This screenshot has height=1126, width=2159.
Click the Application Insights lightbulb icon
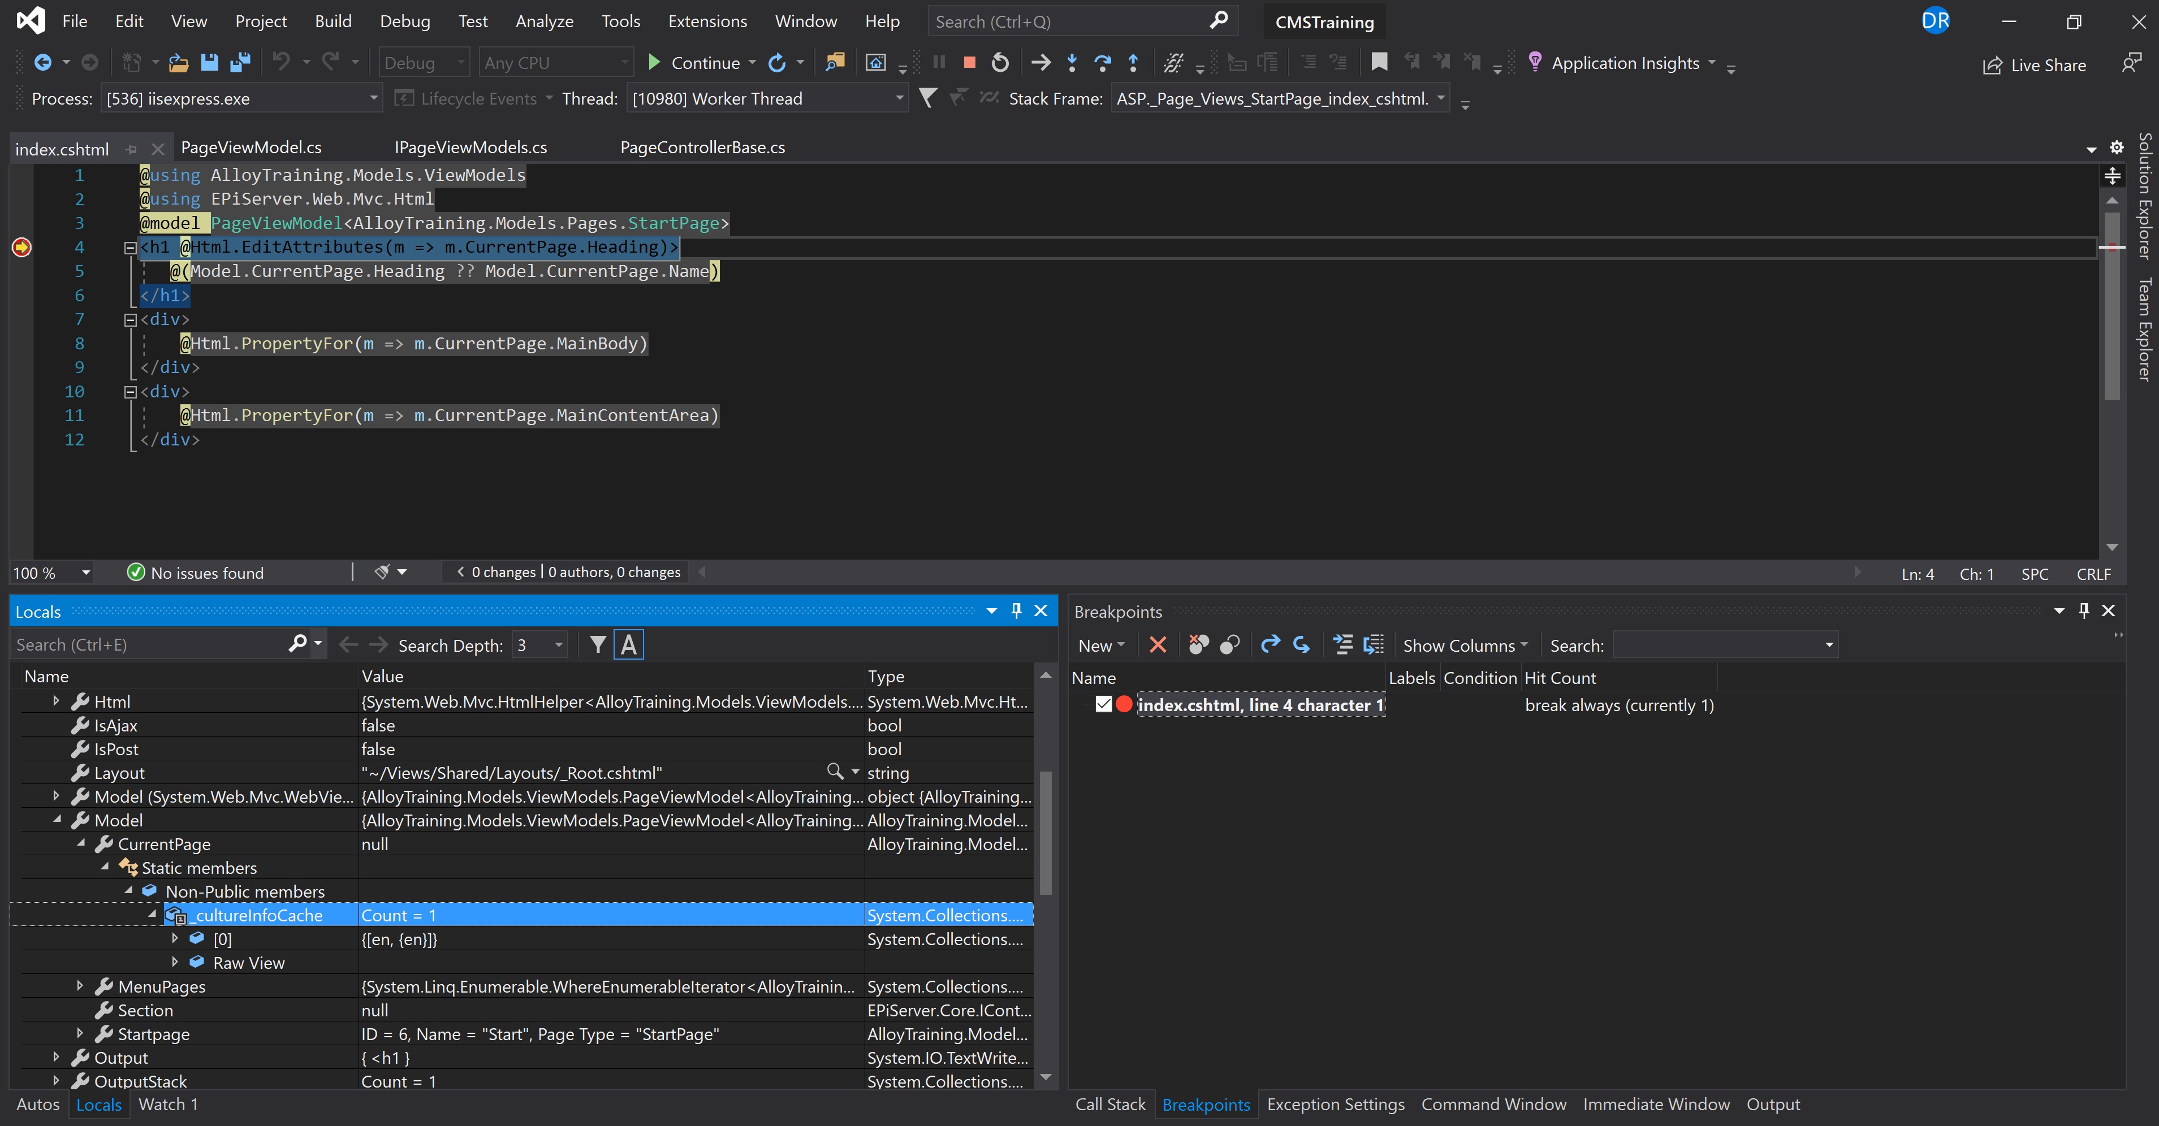pyautogui.click(x=1535, y=62)
